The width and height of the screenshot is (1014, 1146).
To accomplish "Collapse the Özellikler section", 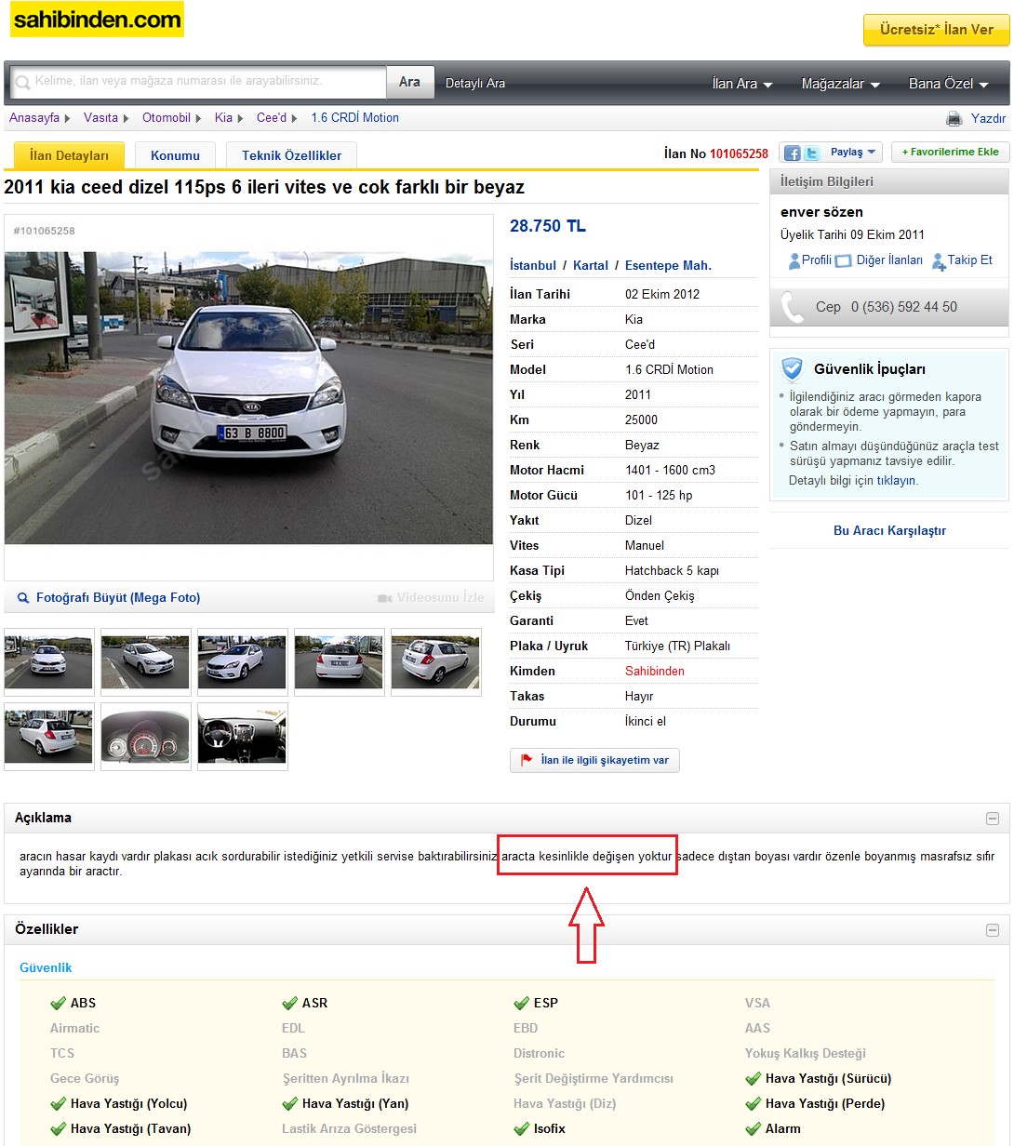I will pos(993,930).
